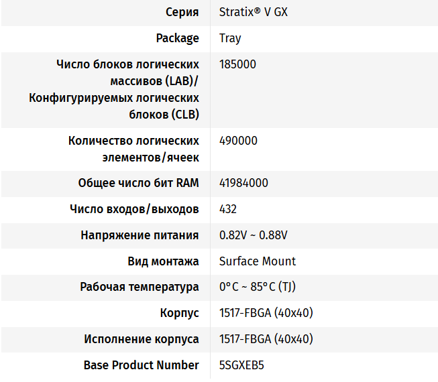Click the 'Рабочая температура' label
This screenshot has height=382, width=438.
tap(139, 287)
